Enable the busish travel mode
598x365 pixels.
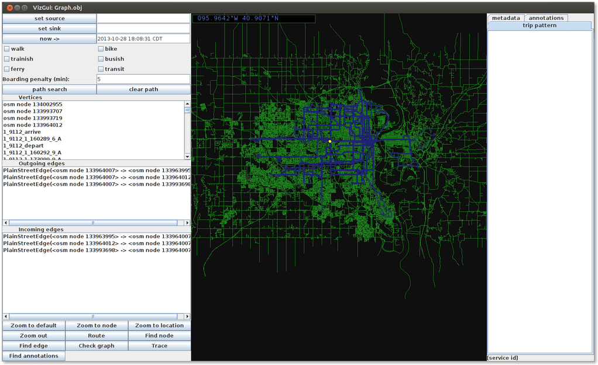[100, 58]
